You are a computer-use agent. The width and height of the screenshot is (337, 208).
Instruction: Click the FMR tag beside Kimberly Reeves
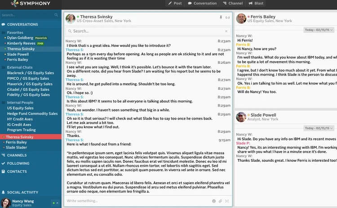[x=40, y=44]
